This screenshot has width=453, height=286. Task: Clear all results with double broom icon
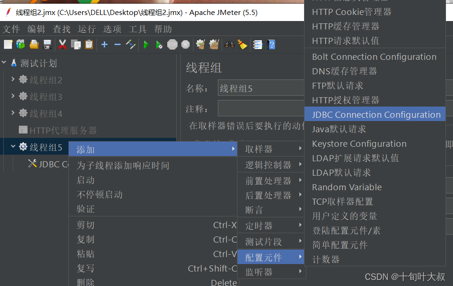[214, 45]
